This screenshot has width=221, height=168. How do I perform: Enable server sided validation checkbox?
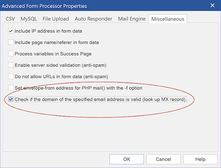pos(11,65)
